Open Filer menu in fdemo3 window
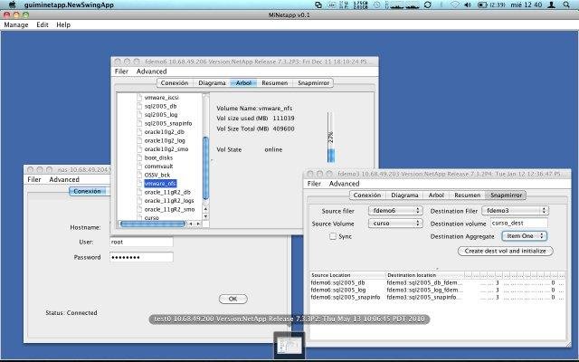This screenshot has width=579, height=362. coord(314,184)
